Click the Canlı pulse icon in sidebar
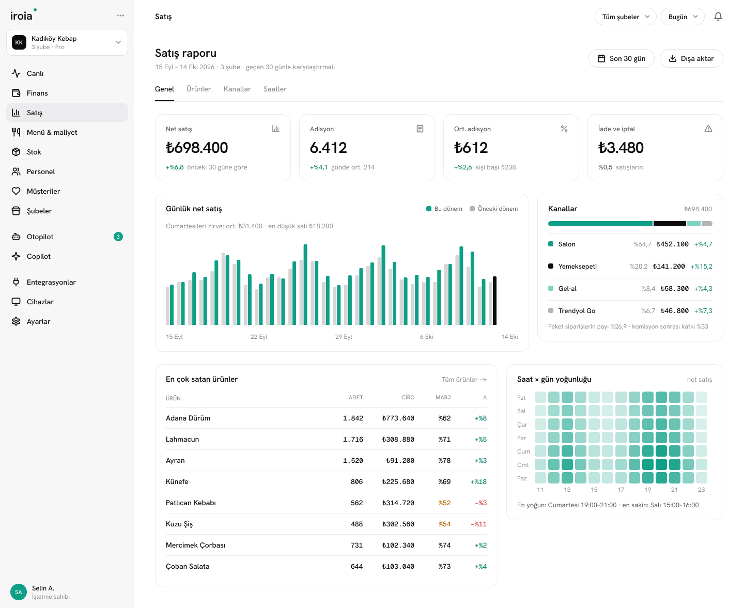 [x=16, y=73]
